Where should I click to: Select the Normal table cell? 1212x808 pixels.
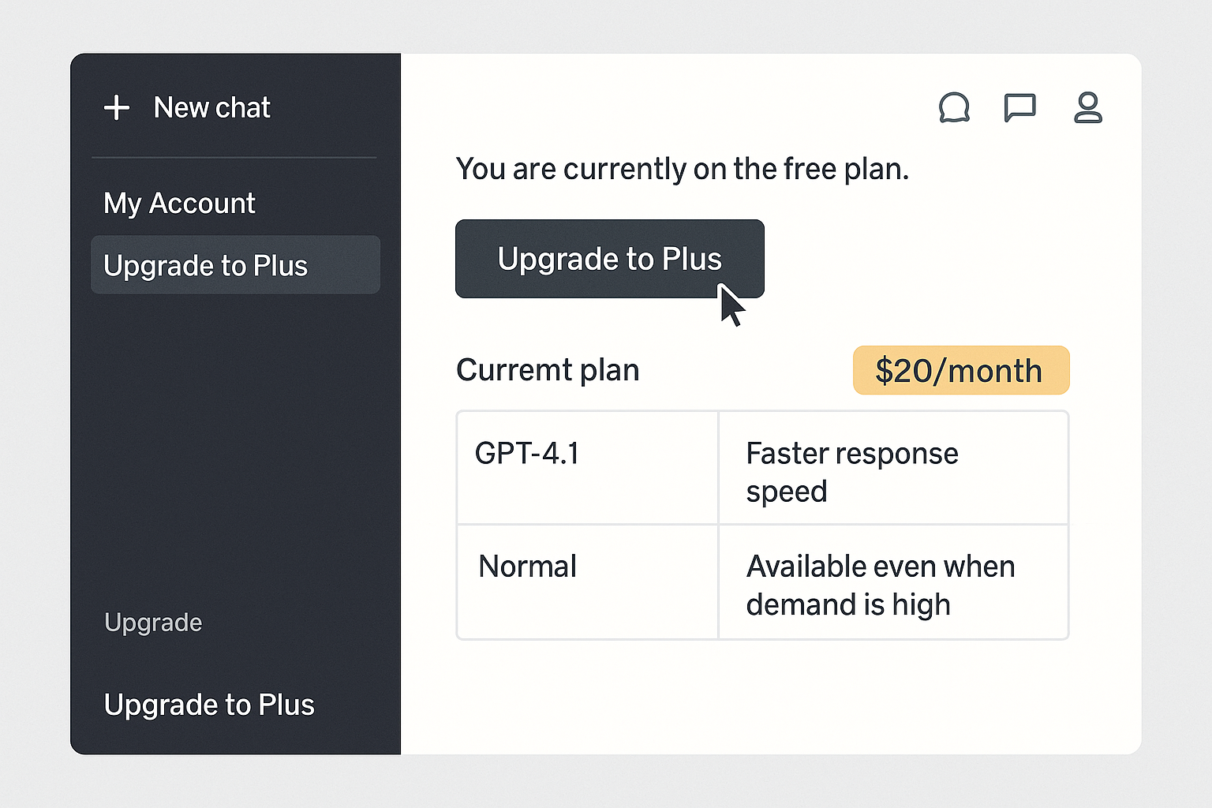(x=587, y=582)
